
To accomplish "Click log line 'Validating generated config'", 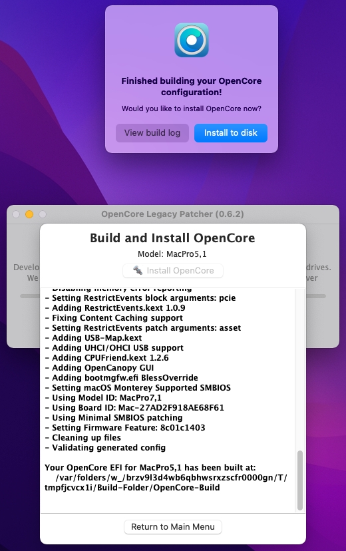I will point(105,448).
